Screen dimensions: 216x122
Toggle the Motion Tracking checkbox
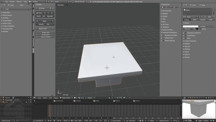[x=163, y=41]
